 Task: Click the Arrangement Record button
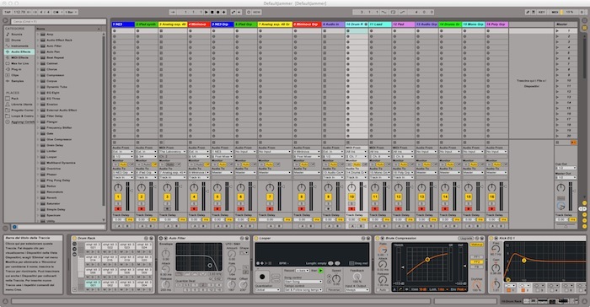coord(217,12)
